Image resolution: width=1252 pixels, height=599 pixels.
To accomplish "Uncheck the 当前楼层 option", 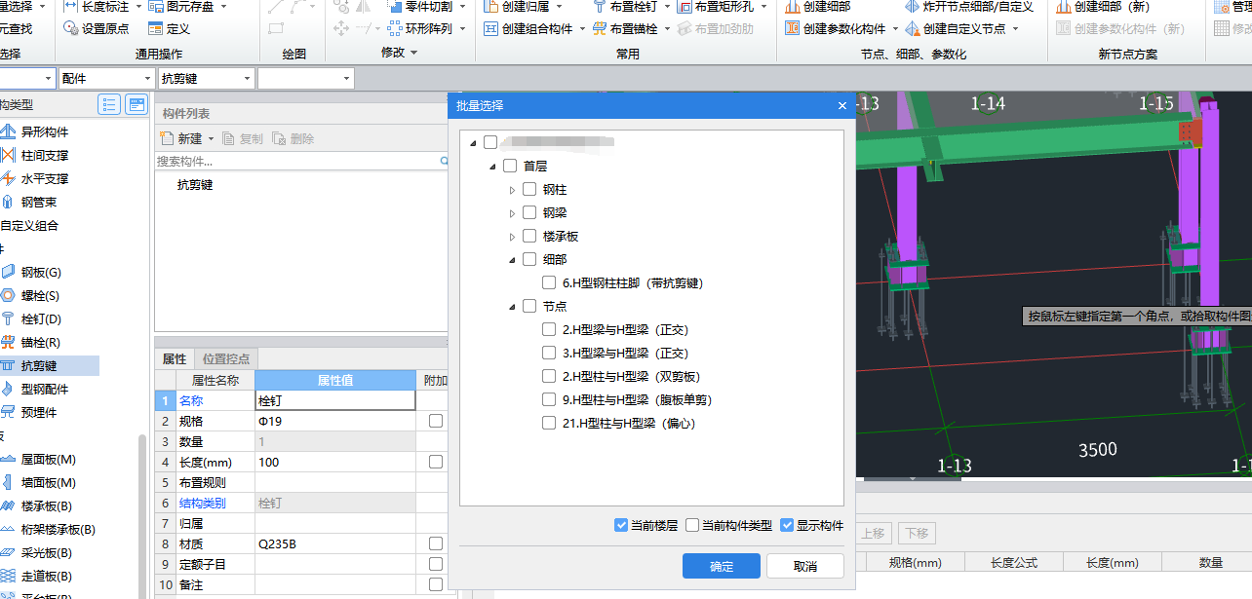I will [621, 525].
